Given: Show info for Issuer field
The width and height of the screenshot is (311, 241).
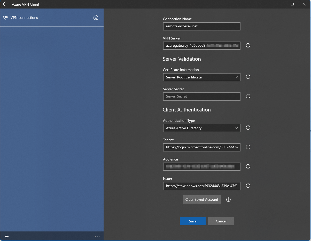Looking at the screenshot, I should 248,186.
